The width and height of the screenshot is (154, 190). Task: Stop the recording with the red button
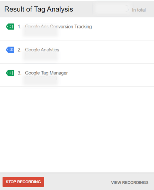[x=23, y=182]
